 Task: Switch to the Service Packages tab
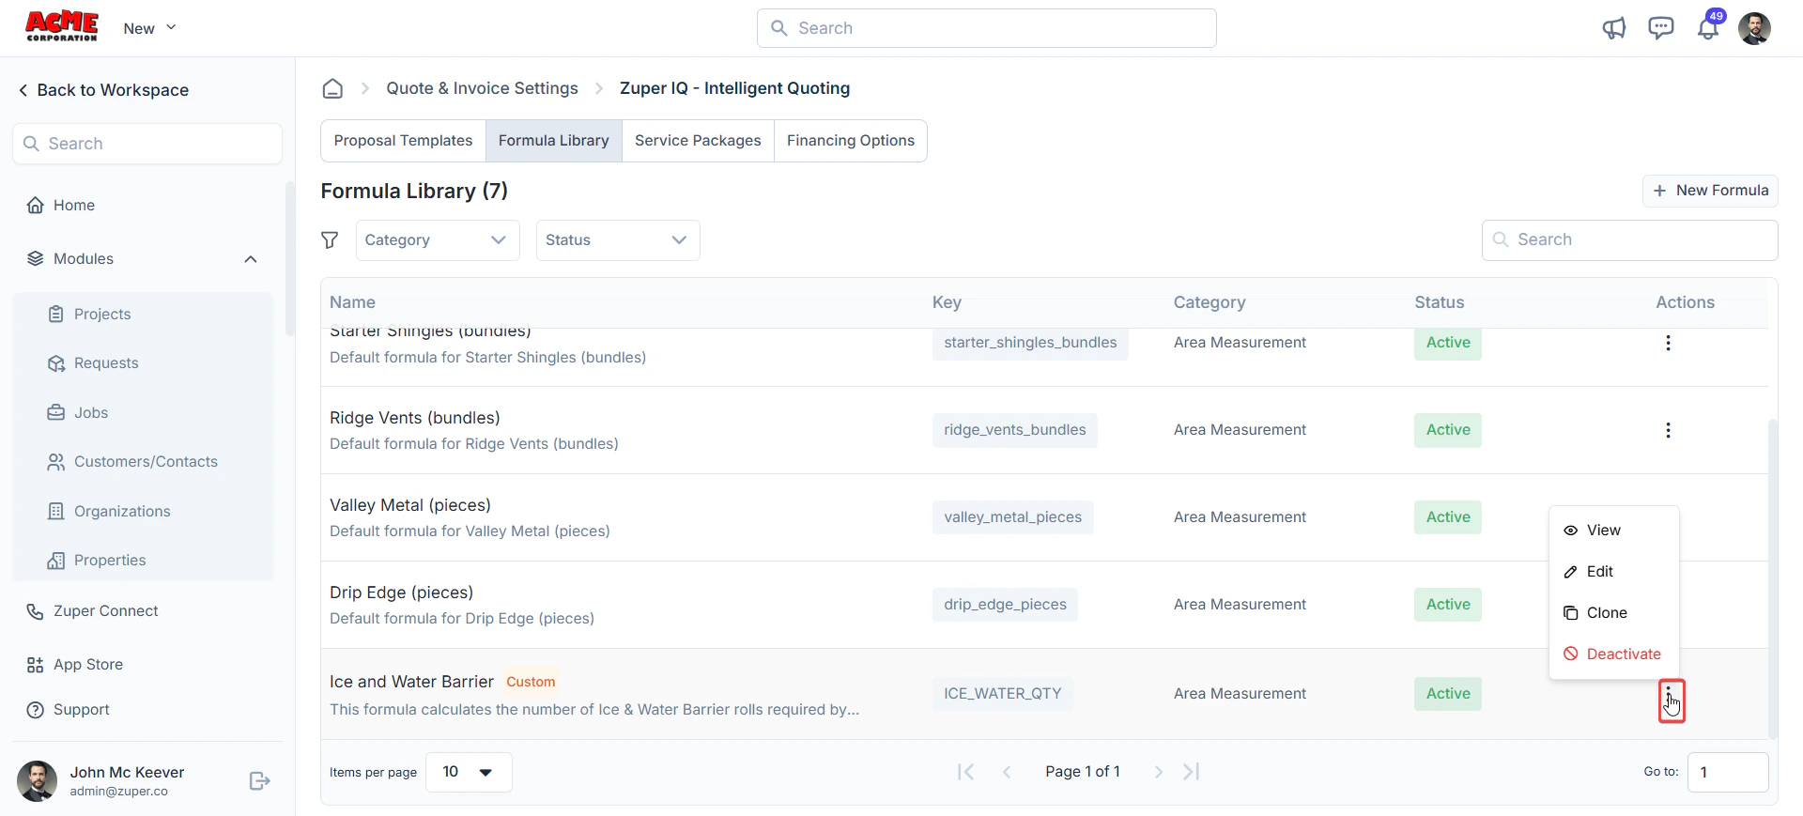tap(698, 141)
